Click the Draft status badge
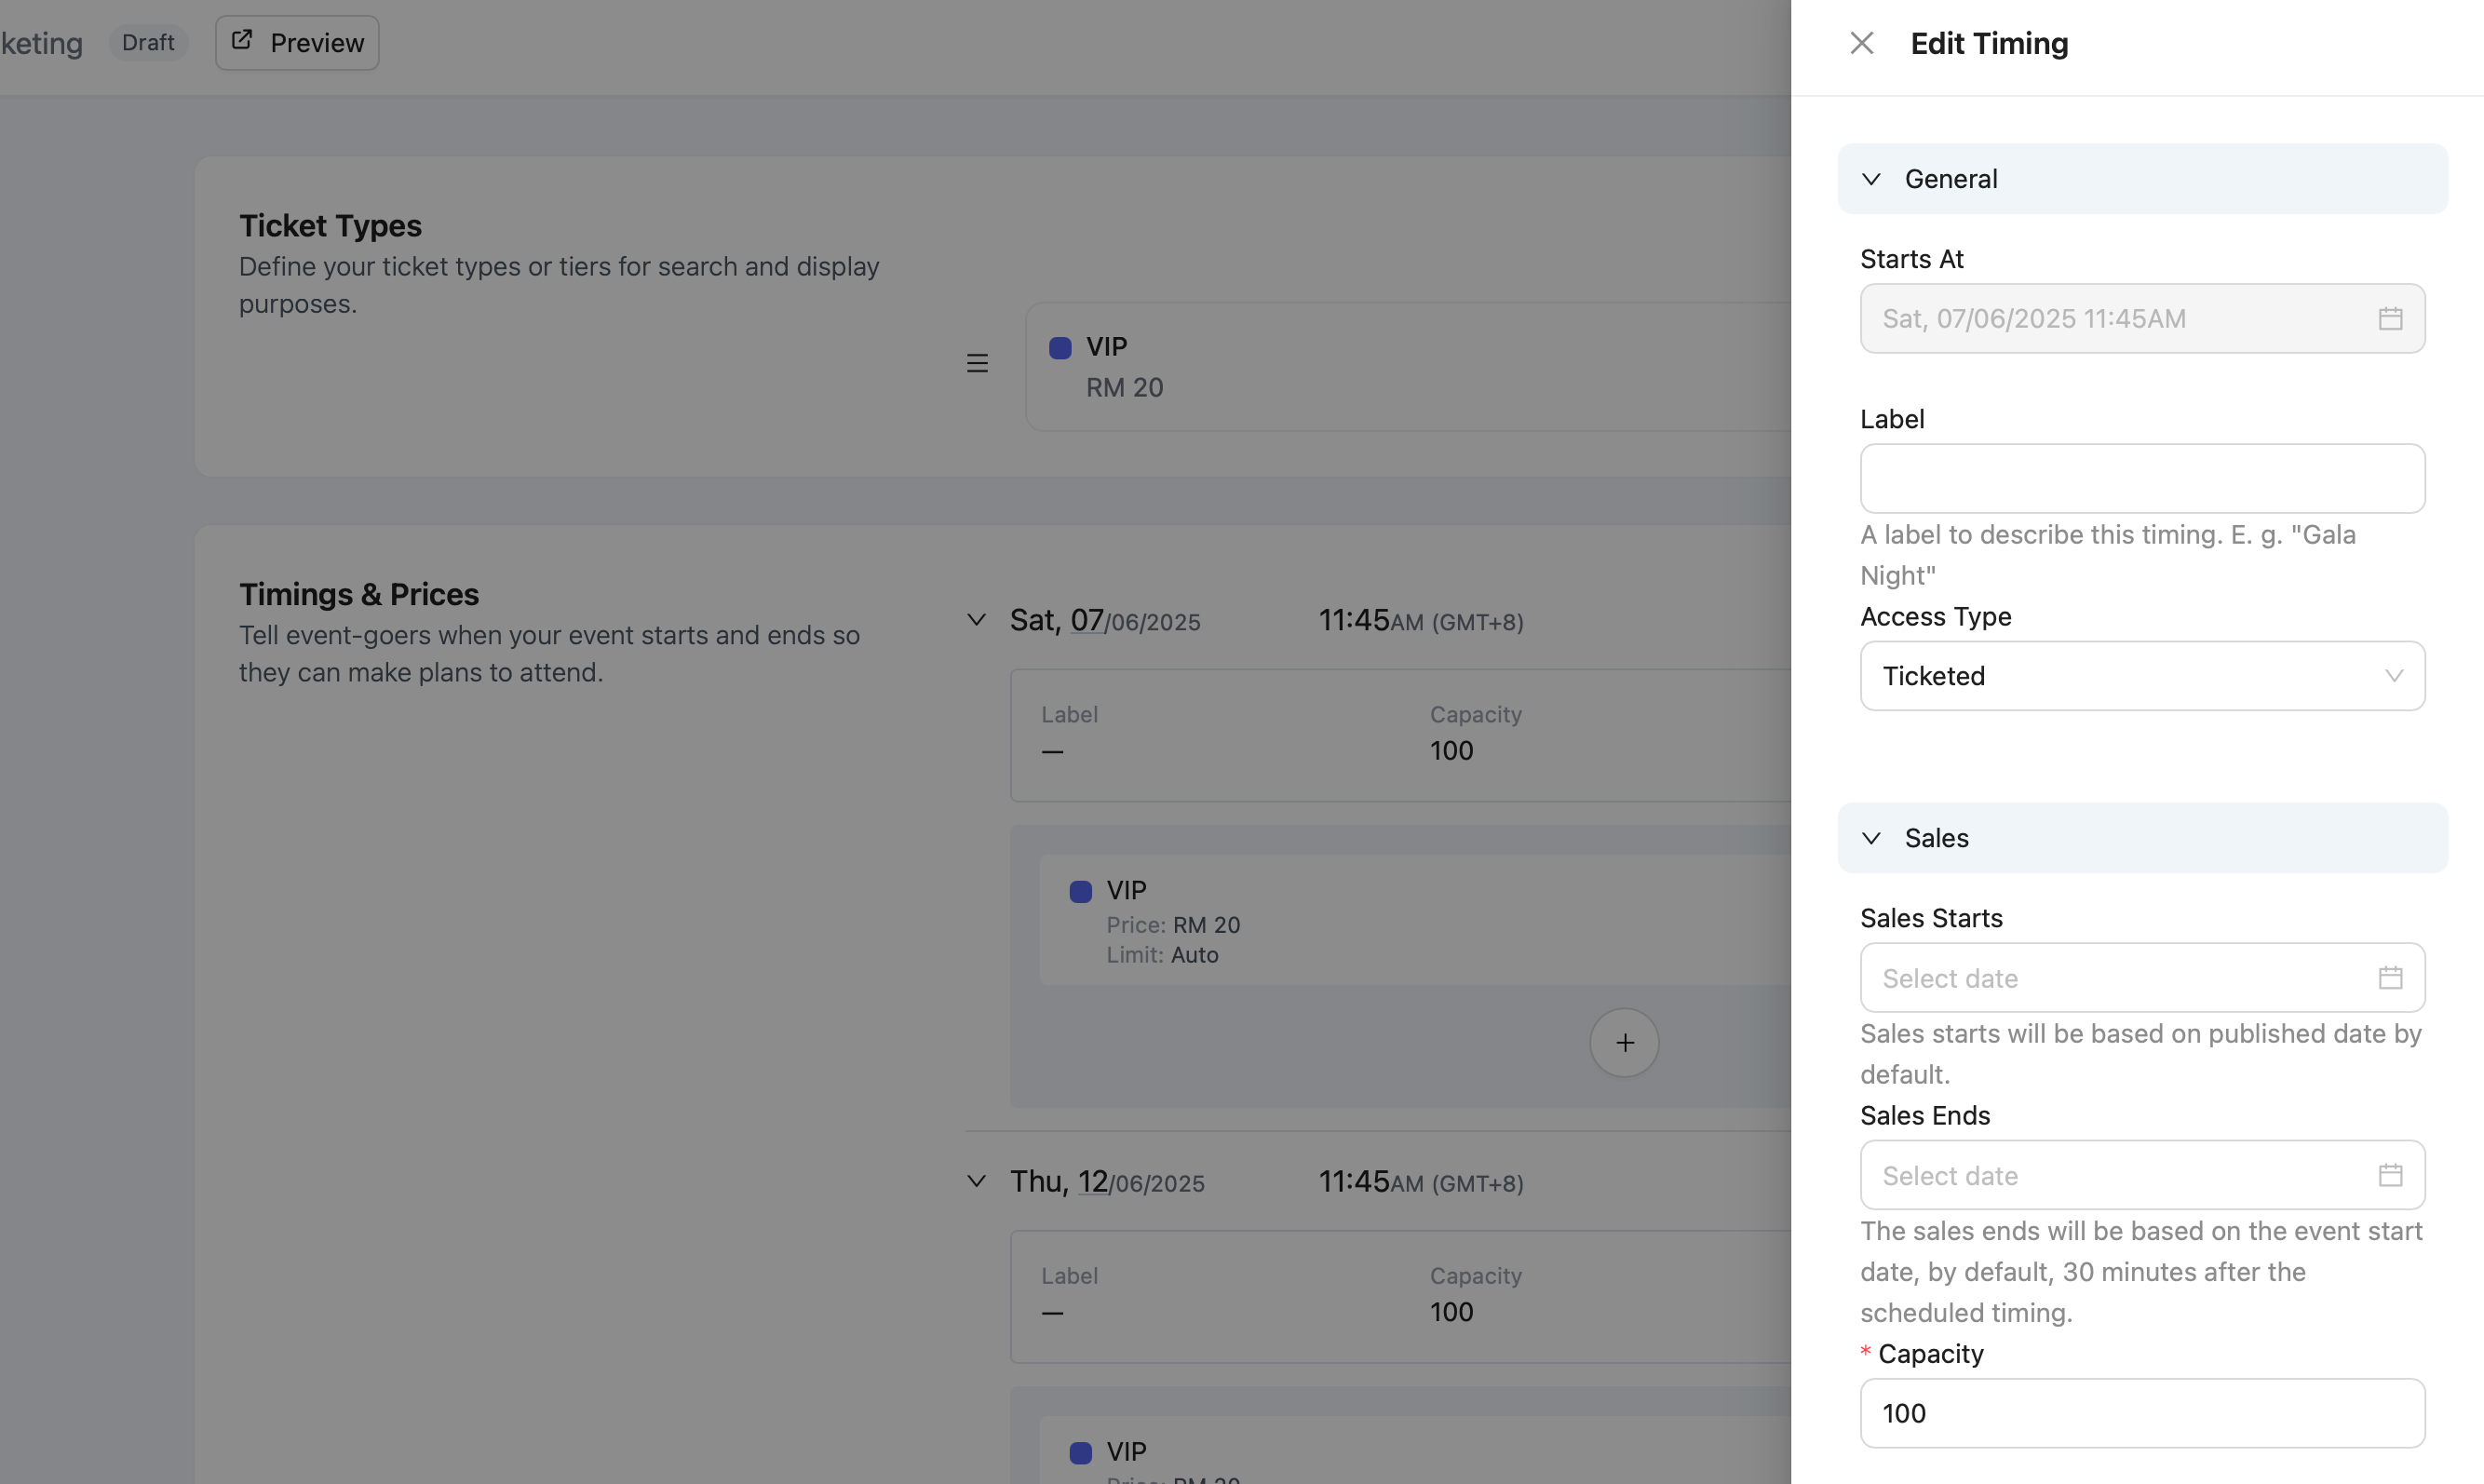Viewport: 2484px width, 1484px height. click(148, 43)
